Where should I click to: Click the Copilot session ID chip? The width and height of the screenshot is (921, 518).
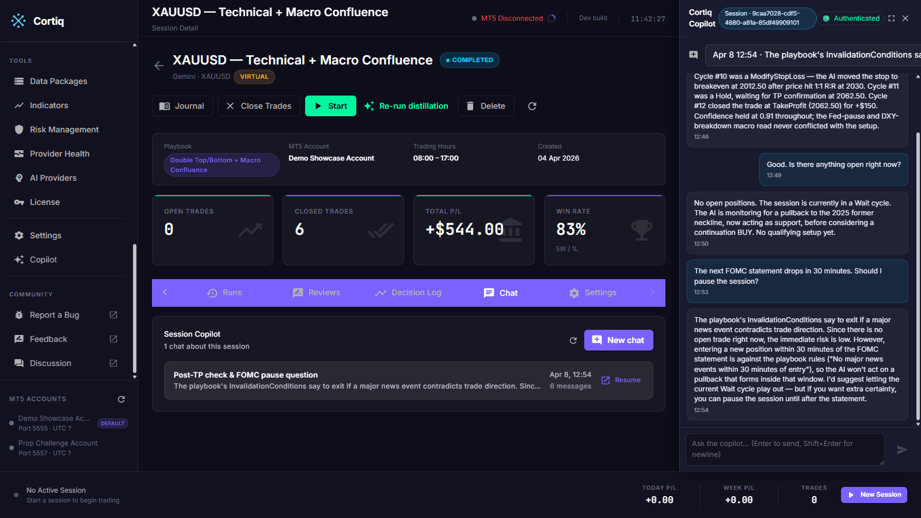(767, 18)
